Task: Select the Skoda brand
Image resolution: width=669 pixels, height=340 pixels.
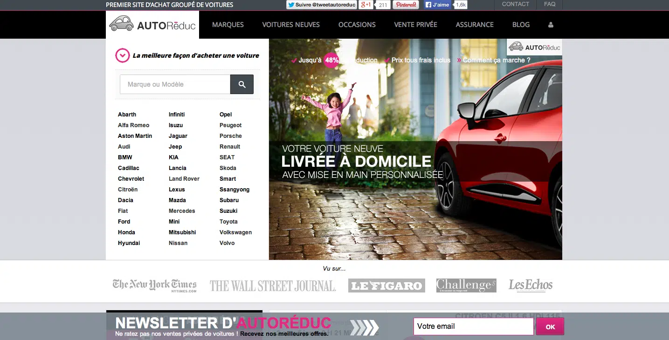Action: pos(228,168)
